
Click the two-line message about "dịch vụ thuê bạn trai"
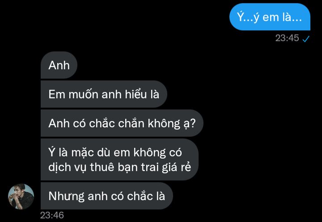point(119,159)
